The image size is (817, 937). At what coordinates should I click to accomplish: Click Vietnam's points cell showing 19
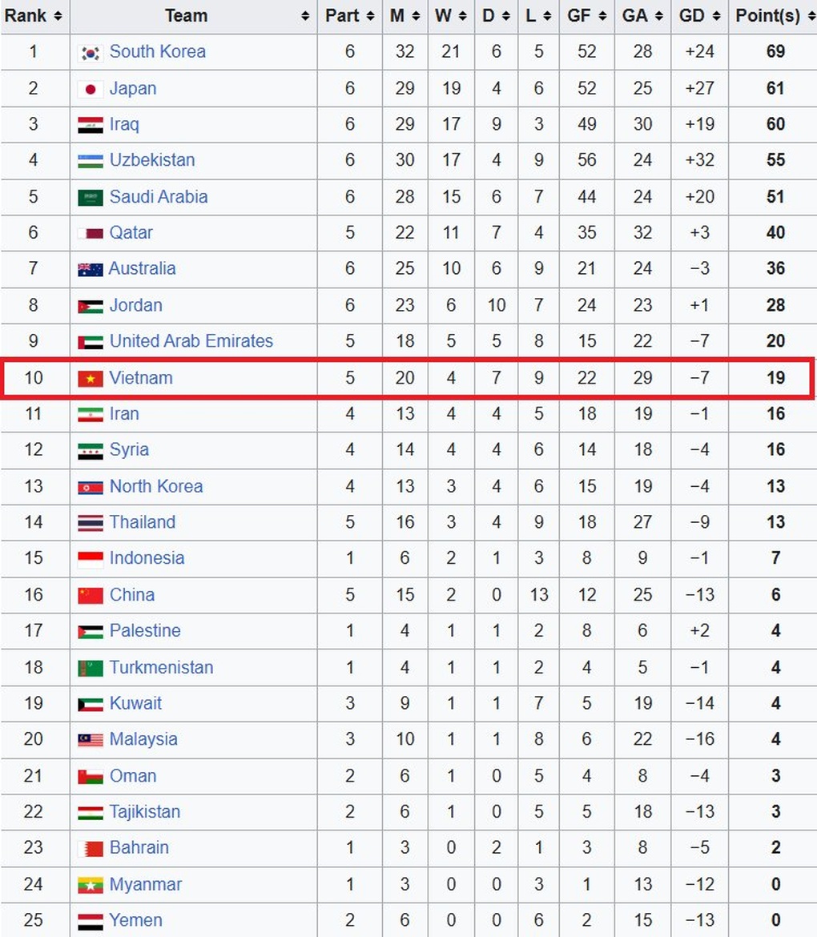click(x=775, y=378)
